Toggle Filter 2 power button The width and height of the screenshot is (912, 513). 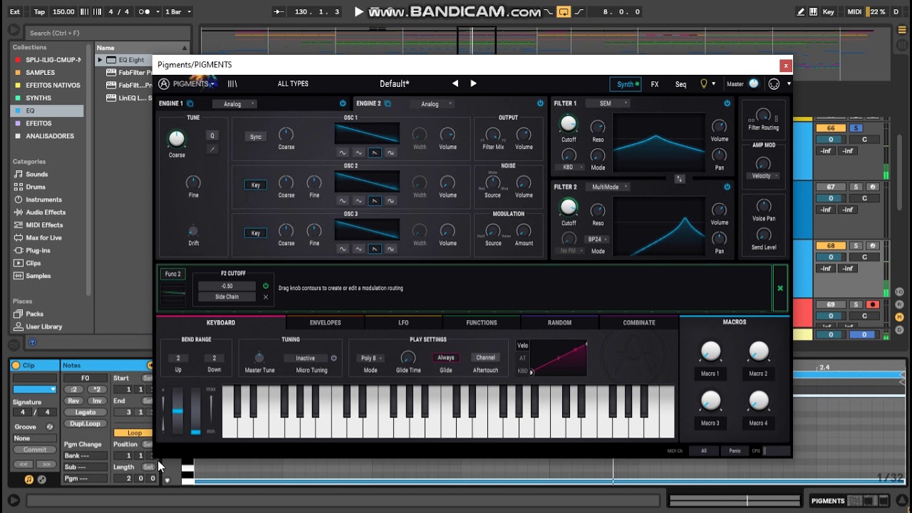click(x=727, y=187)
